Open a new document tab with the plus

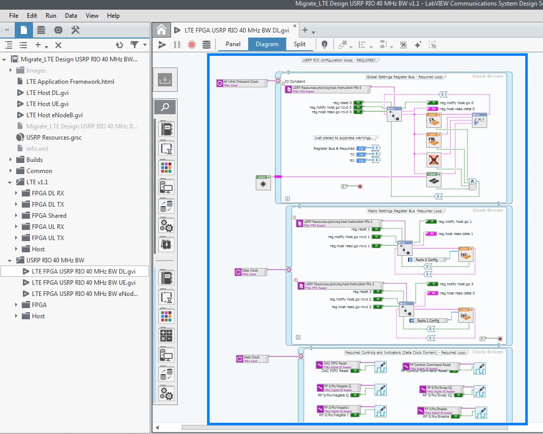point(305,30)
